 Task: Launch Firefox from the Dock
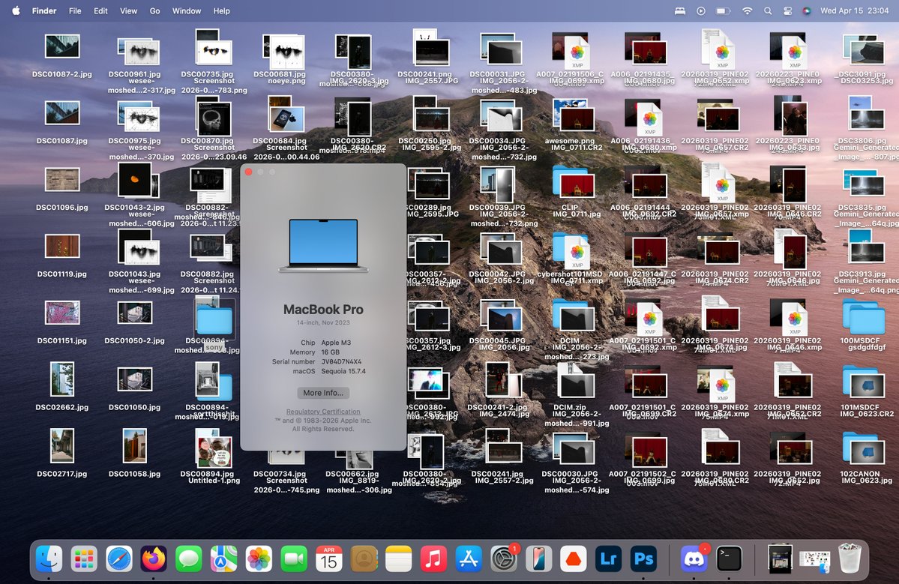pyautogui.click(x=154, y=559)
